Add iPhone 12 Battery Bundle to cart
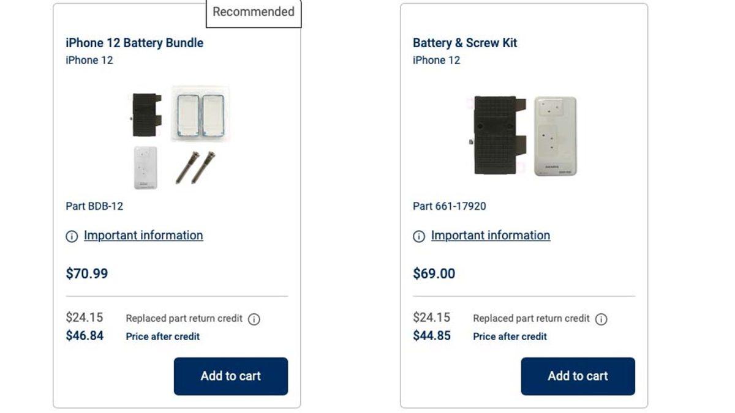The width and height of the screenshot is (735, 413). click(231, 376)
